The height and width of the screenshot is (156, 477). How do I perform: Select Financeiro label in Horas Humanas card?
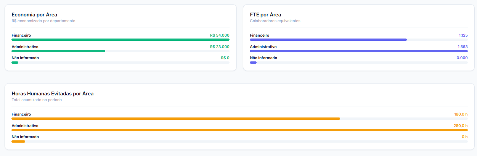21,114
